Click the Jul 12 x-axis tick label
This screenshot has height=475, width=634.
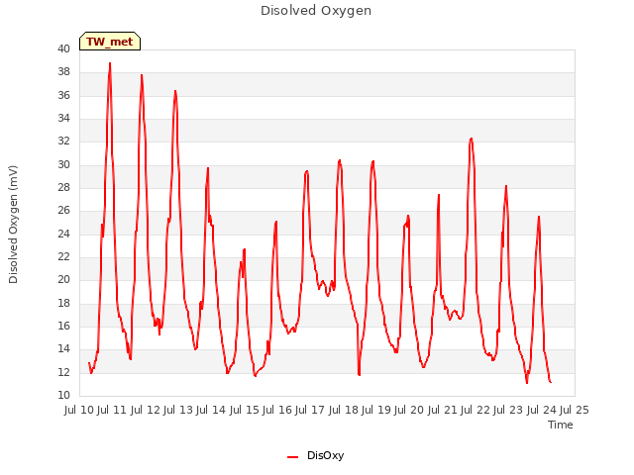(146, 410)
